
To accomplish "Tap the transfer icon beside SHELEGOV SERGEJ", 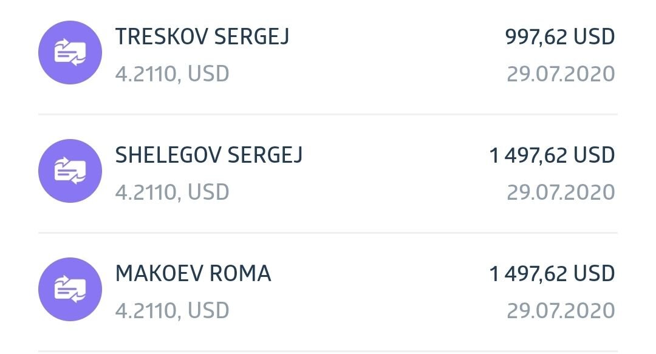I will click(x=70, y=171).
